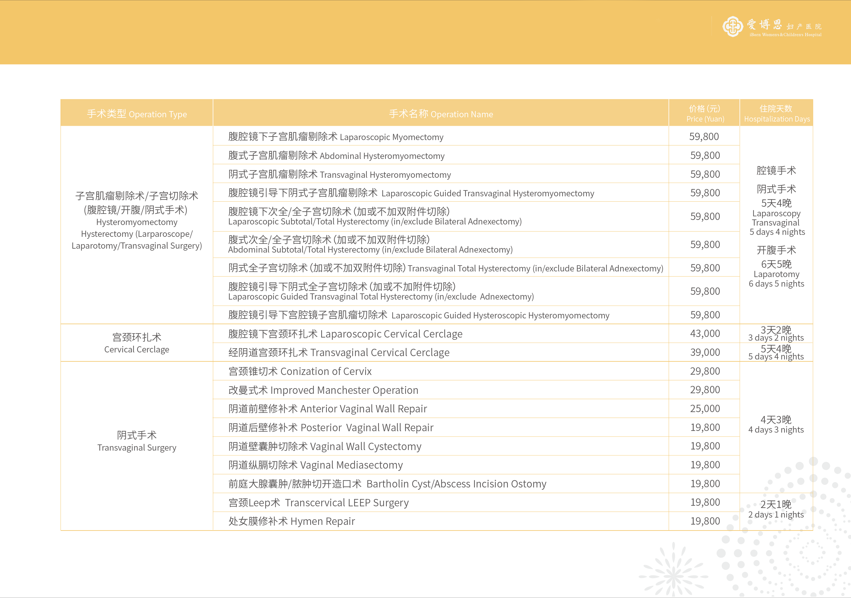Screen dimensions: 851x598
Task: Click 'iBorn Women's & Children's Hospital' text
Action: pos(785,35)
